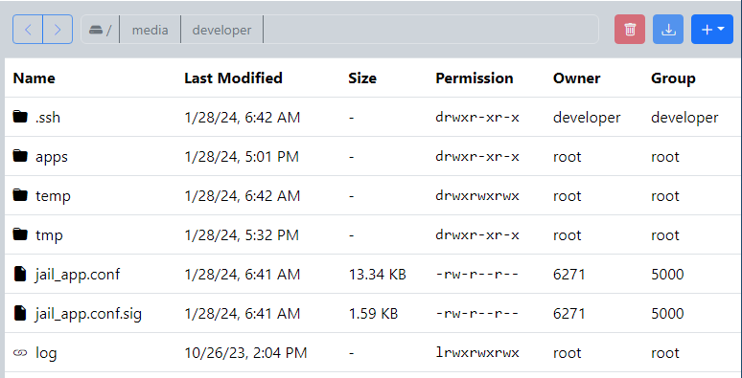The height and width of the screenshot is (378, 742).
Task: Sort by Last Modified column header
Action: tap(233, 78)
